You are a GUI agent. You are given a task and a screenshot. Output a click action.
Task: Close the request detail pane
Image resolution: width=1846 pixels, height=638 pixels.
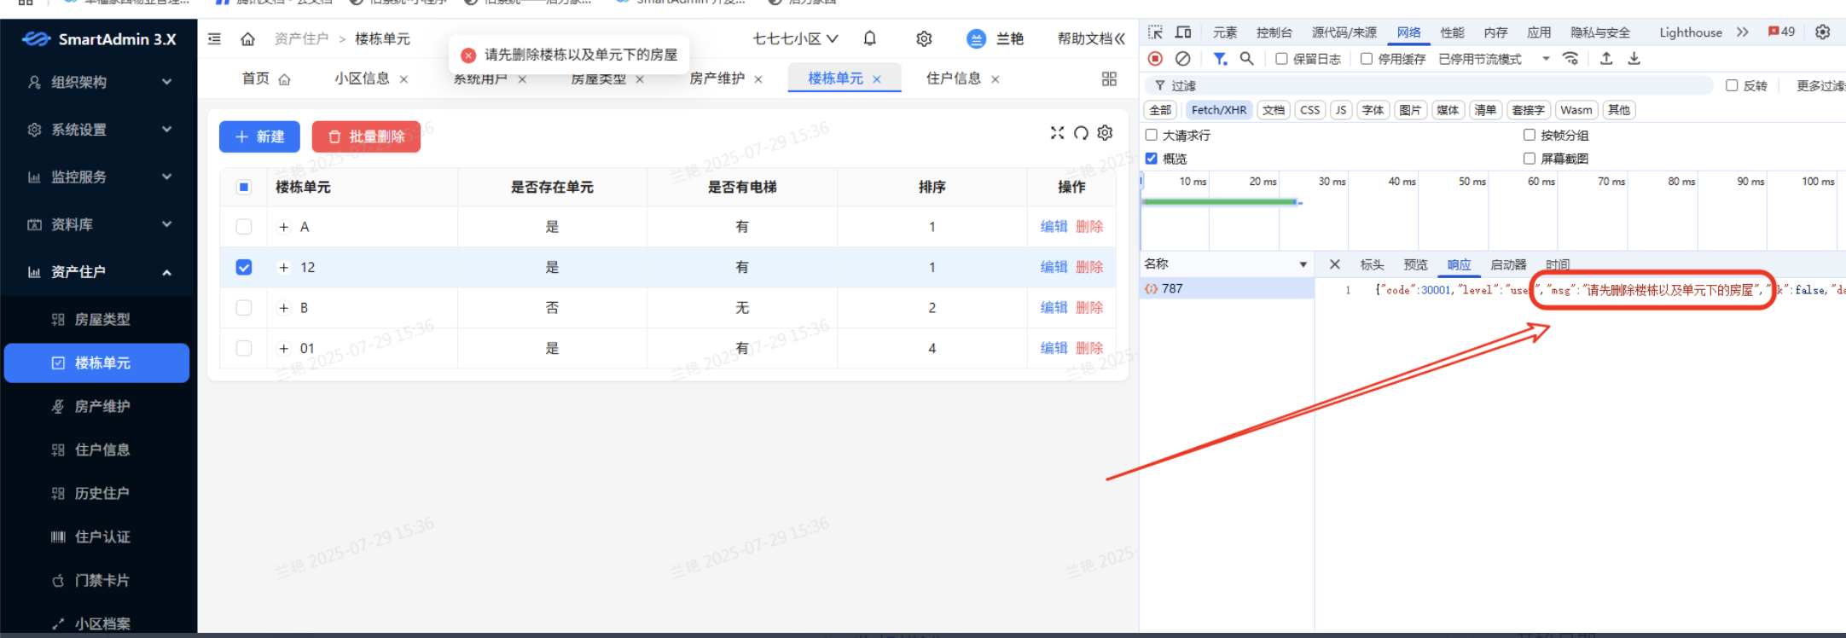(1335, 264)
